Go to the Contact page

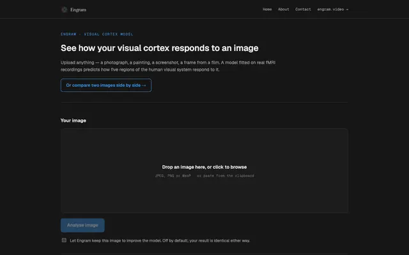(303, 10)
